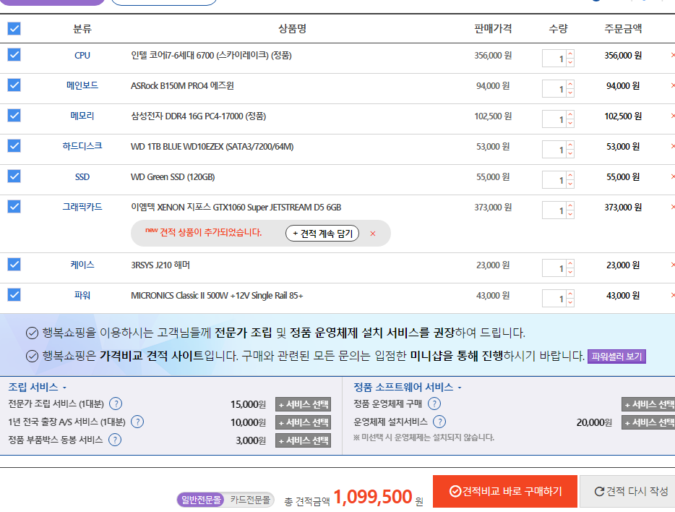Open product 삼성전자 DDR4 16G PC4-17000
The width and height of the screenshot is (675, 512).
pos(199,116)
